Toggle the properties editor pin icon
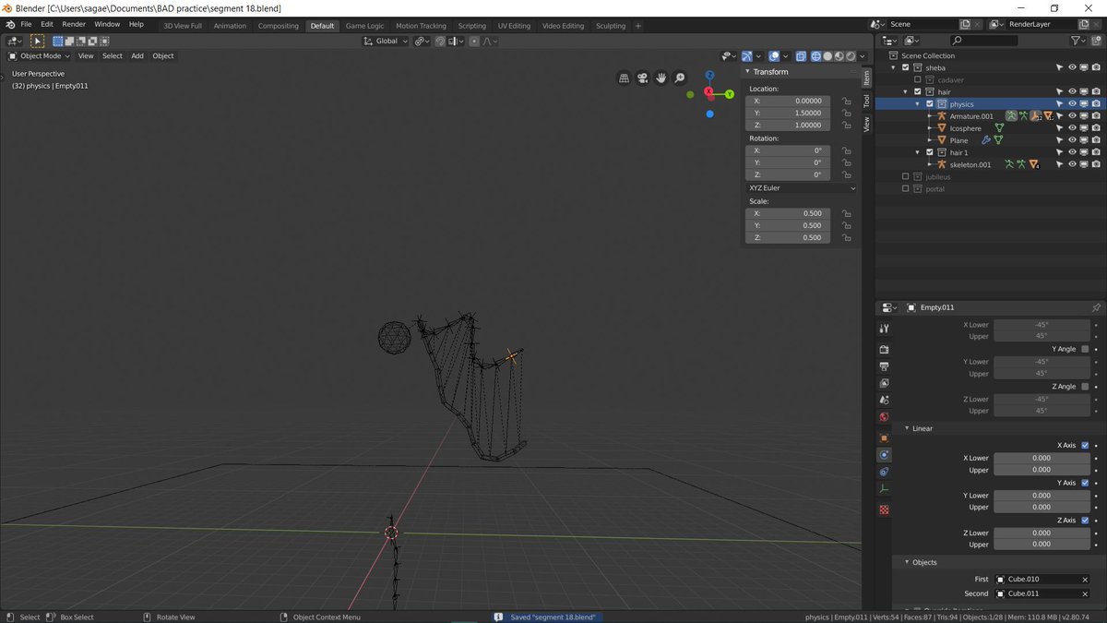1107x623 pixels. (x=1096, y=307)
